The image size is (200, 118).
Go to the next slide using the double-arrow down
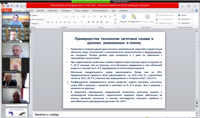click(x=197, y=106)
